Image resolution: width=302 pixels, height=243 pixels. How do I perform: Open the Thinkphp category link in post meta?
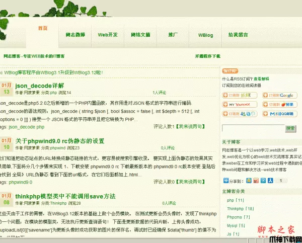coord(58,203)
